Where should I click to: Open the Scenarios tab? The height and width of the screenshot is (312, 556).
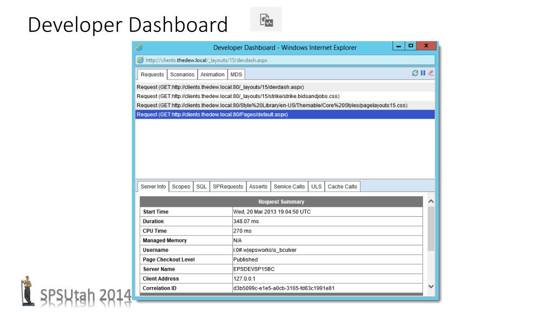tap(182, 75)
